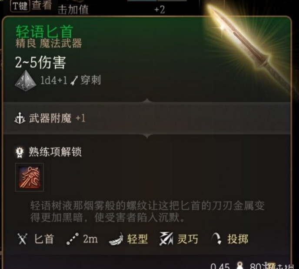Click the weight icon near 0.45
The image size is (299, 269).
[x=240, y=266]
